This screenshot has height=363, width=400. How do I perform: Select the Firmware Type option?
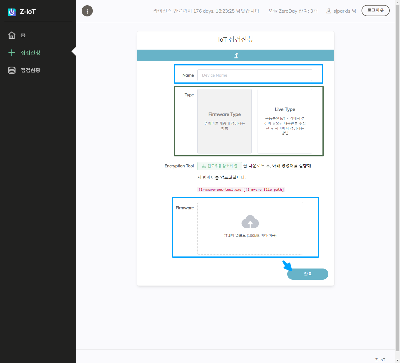[x=224, y=121]
